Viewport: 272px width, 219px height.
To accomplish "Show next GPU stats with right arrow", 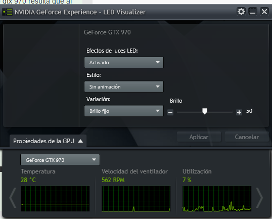I will pos(260,197).
